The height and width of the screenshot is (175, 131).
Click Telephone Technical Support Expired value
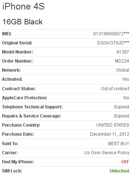[x=122, y=107]
